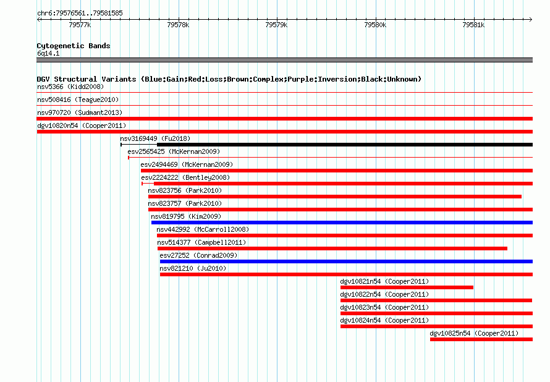Click the esv2494469 (McKernan2009) label
Image resolution: width=550 pixels, height=382 pixels.
[x=187, y=164]
